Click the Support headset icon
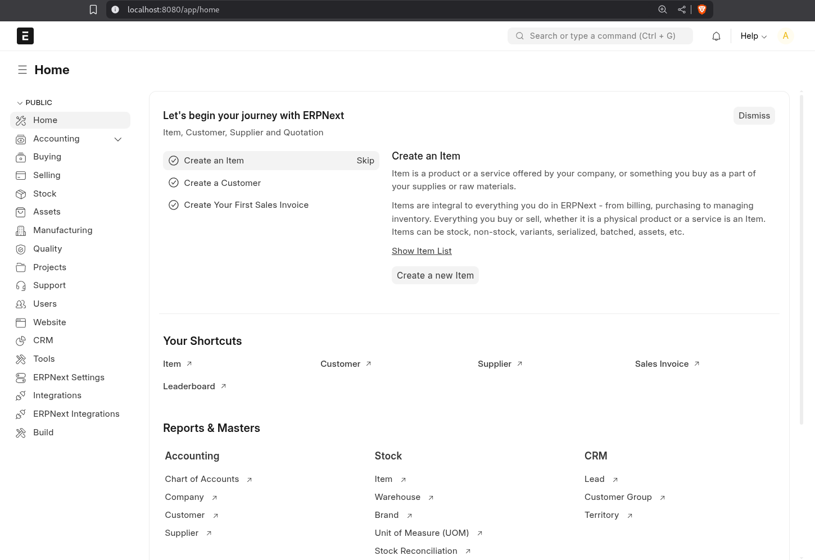This screenshot has width=815, height=560. coord(21,286)
